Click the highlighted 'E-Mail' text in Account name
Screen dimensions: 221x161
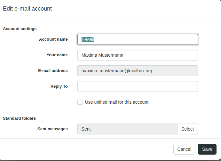(x=88, y=39)
